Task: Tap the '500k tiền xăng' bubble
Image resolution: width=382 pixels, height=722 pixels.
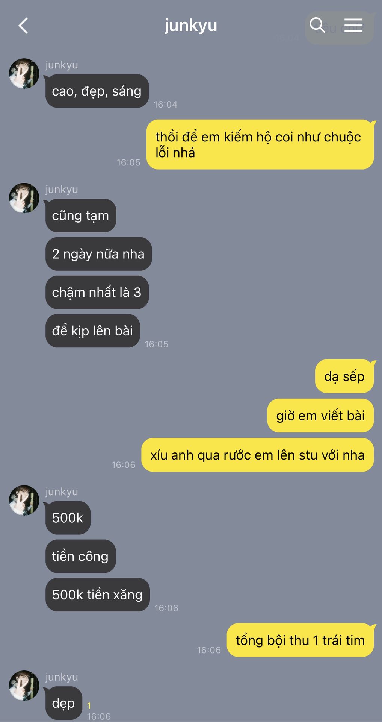Action: pyautogui.click(x=97, y=595)
